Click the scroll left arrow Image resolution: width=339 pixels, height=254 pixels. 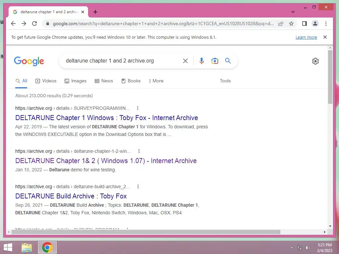[x=8, y=232]
